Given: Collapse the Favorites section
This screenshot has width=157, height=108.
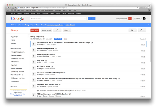Looking at the screenshot, I should (x=10, y=87).
